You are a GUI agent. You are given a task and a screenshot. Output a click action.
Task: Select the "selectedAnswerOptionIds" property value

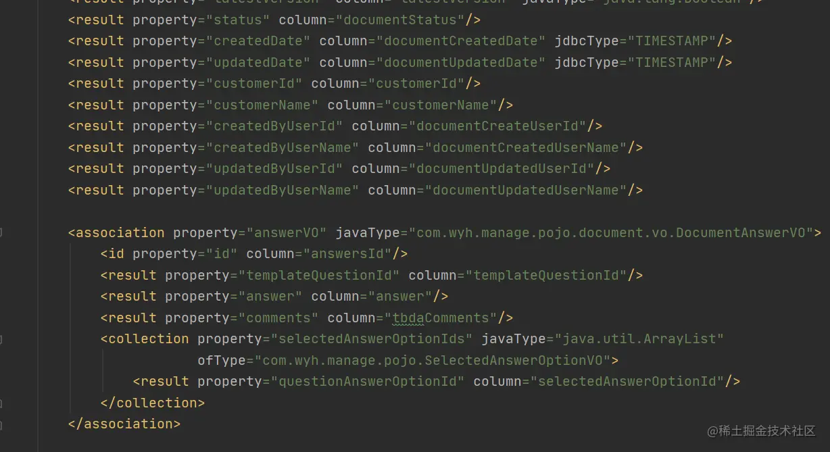372,339
